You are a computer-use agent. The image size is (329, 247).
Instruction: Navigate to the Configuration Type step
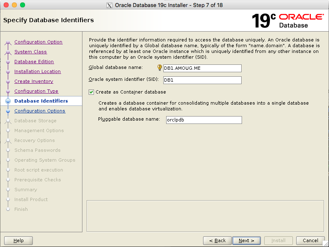pos(36,91)
